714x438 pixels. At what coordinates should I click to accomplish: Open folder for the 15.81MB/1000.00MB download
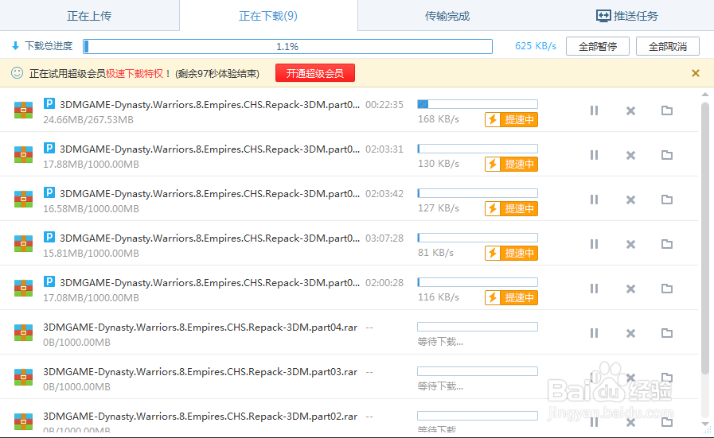(667, 244)
